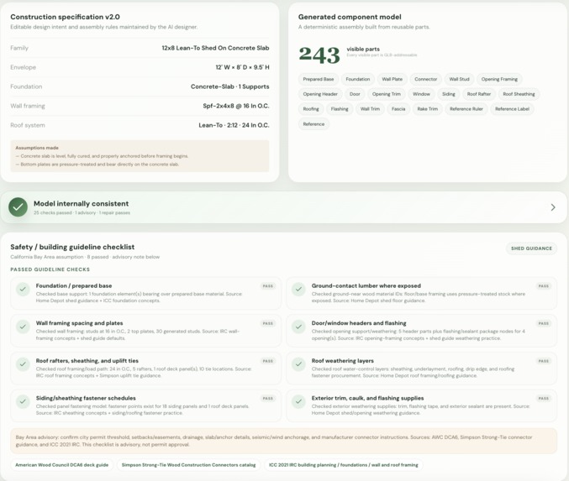Open Simpson Strong-Tie Wood Construction Connectors catalog

point(188,465)
